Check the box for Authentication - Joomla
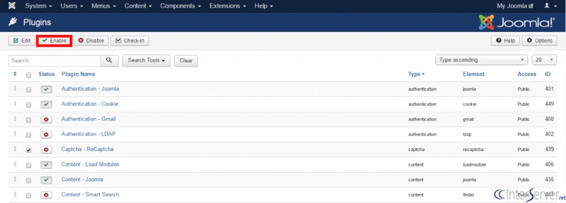The image size is (566, 203). pos(29,89)
